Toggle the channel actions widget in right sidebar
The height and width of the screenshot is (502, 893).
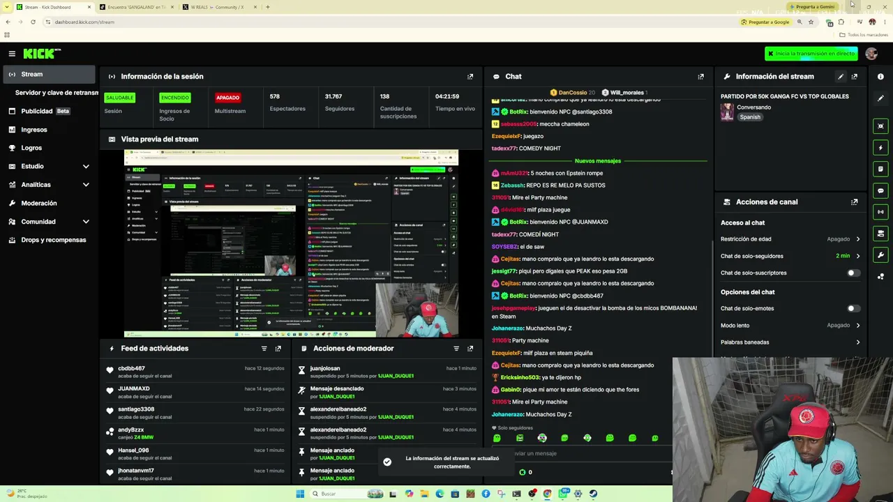coord(880,234)
